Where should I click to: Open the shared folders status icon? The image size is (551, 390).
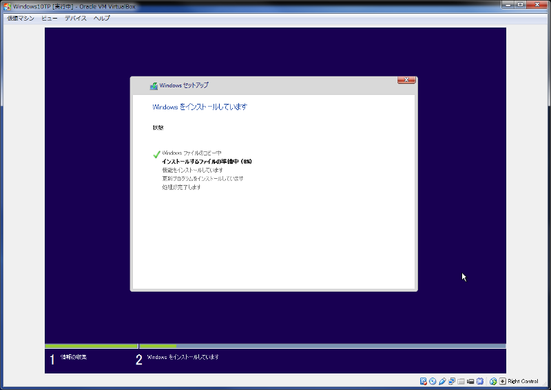[x=461, y=381]
